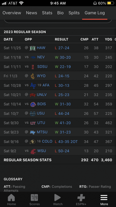Tap the Home icon in bottom bar
Viewport: 116px width, 207px height.
11,198
